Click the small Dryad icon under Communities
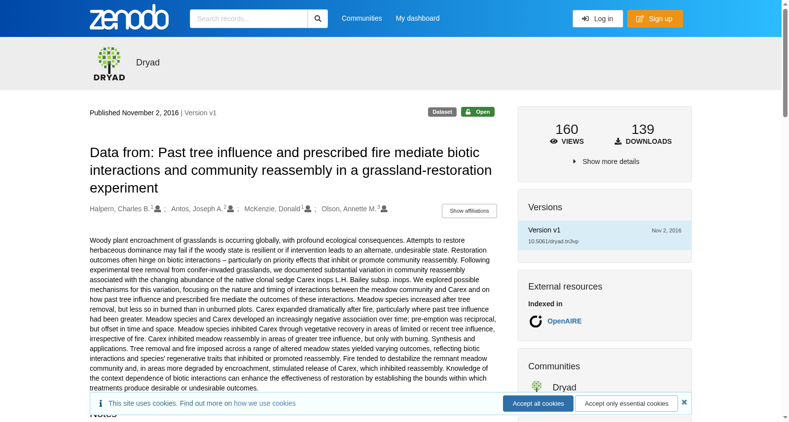This screenshot has width=789, height=422. click(x=537, y=387)
